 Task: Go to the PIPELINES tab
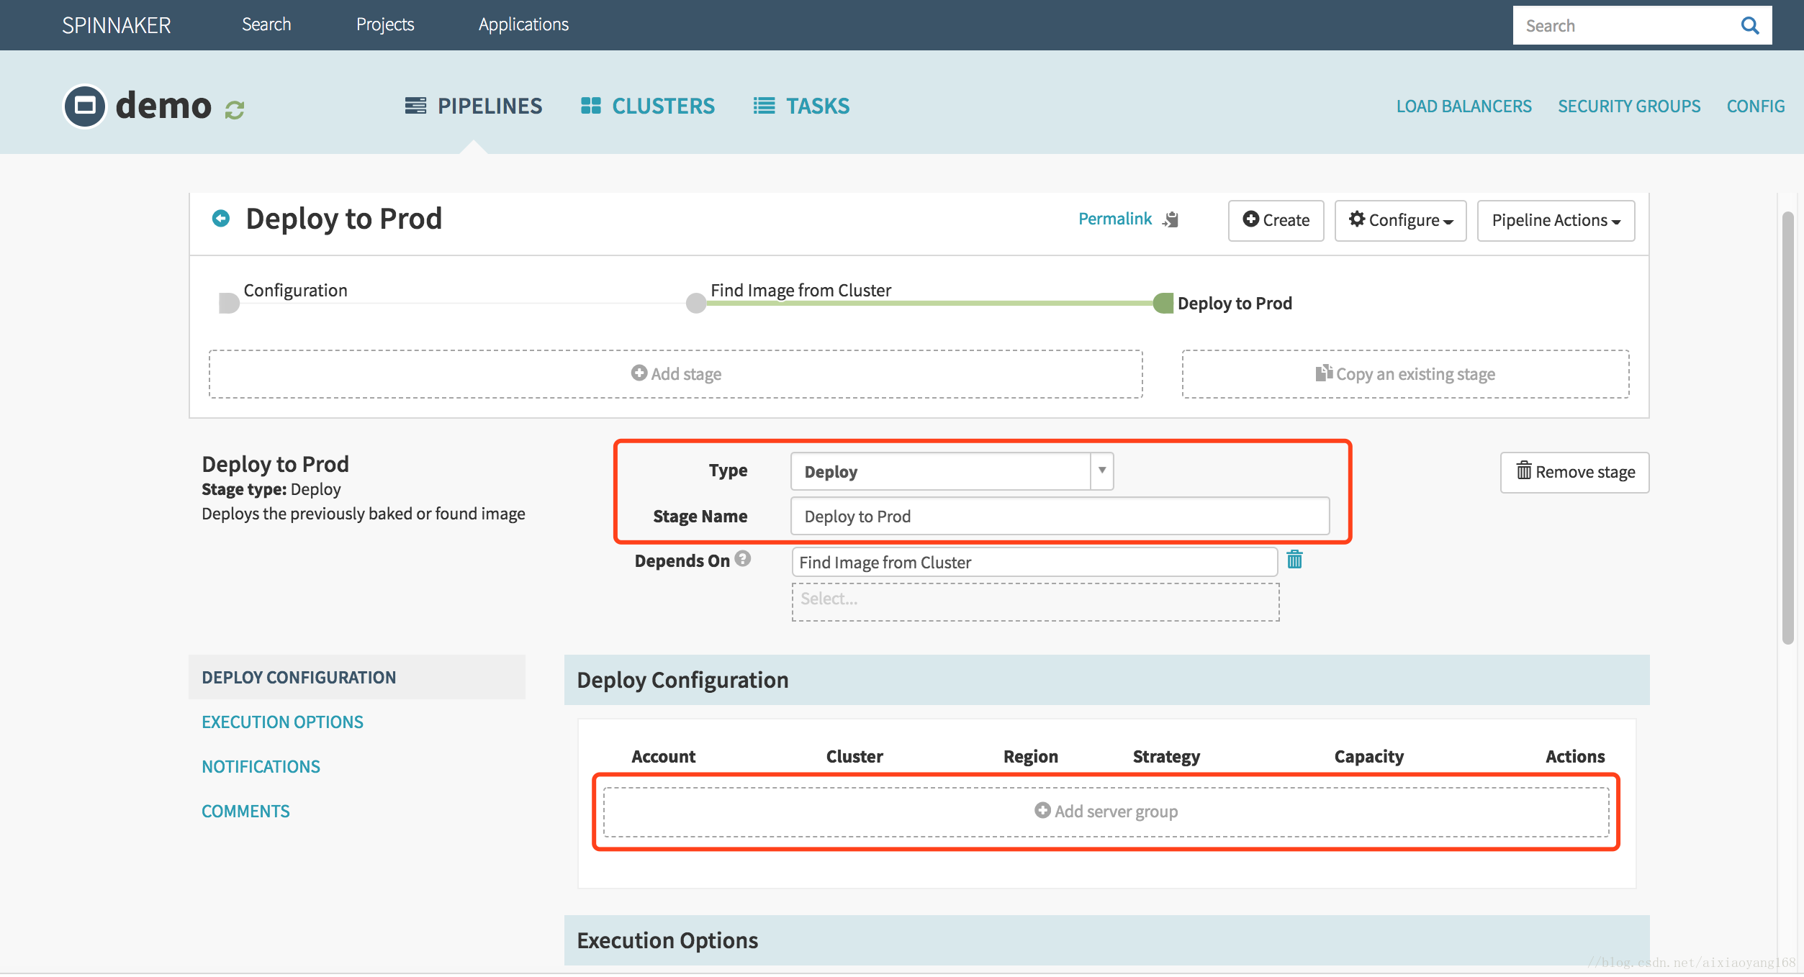coord(473,106)
